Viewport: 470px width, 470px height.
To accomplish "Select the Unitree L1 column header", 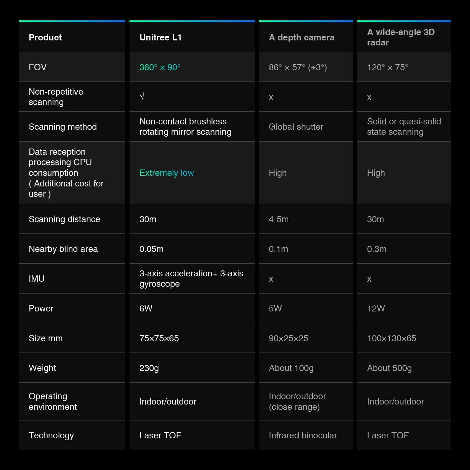I will pyautogui.click(x=160, y=38).
